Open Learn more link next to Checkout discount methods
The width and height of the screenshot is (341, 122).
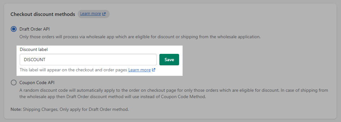click(x=90, y=14)
